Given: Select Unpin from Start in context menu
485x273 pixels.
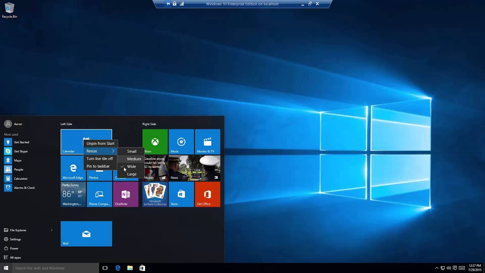Looking at the screenshot, I should (100, 143).
